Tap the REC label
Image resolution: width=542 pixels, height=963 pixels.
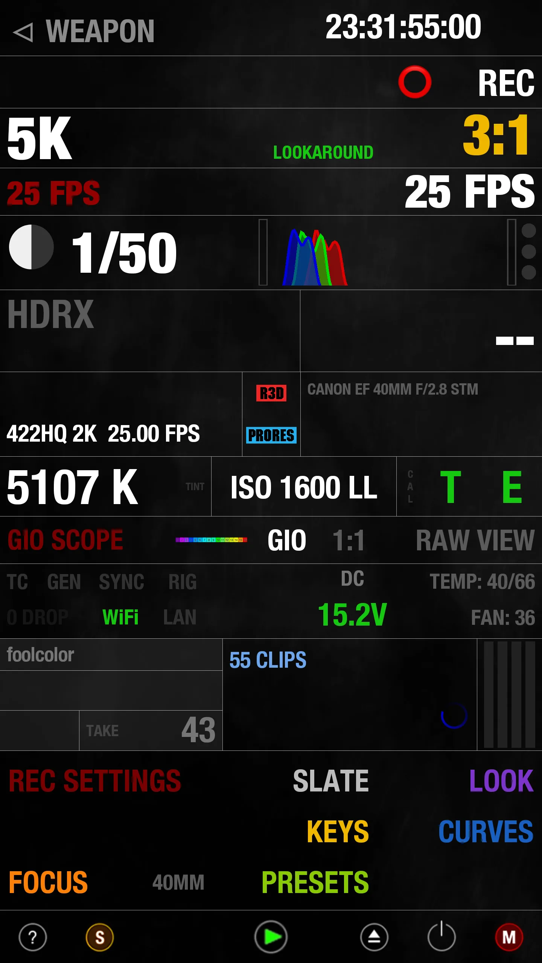(506, 83)
